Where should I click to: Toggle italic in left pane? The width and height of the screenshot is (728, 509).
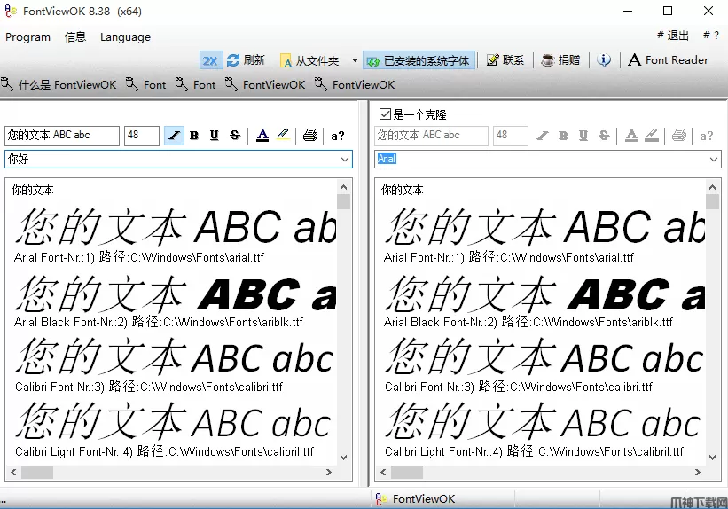click(174, 136)
